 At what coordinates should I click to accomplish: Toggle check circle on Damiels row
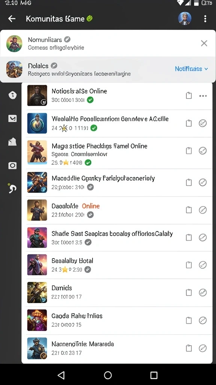point(203,293)
